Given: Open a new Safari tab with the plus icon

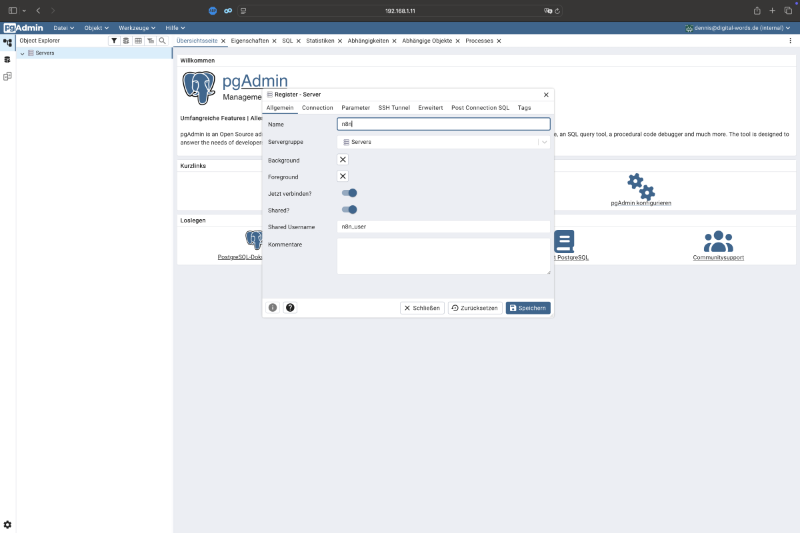Looking at the screenshot, I should [x=772, y=11].
